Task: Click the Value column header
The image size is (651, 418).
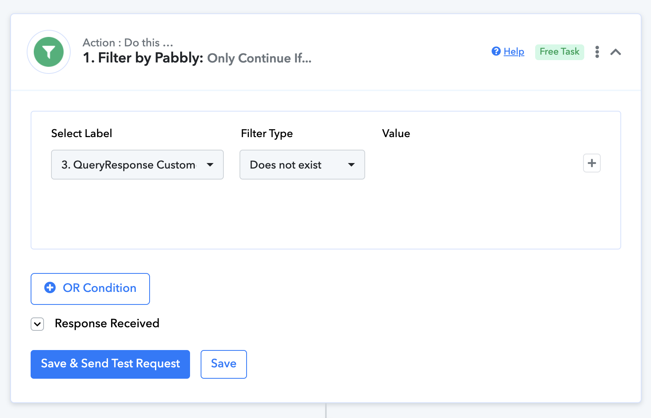Action: (x=396, y=134)
